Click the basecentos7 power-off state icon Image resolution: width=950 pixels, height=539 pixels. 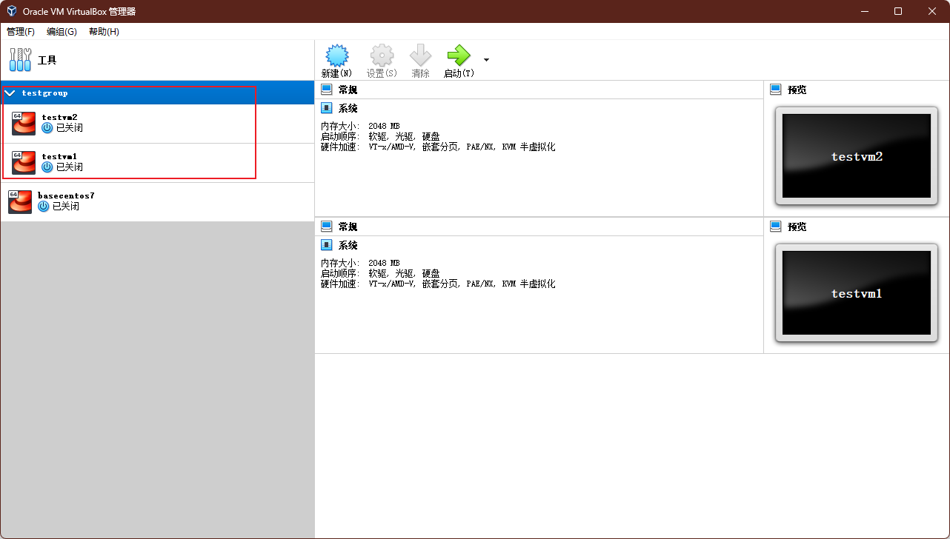coord(43,207)
